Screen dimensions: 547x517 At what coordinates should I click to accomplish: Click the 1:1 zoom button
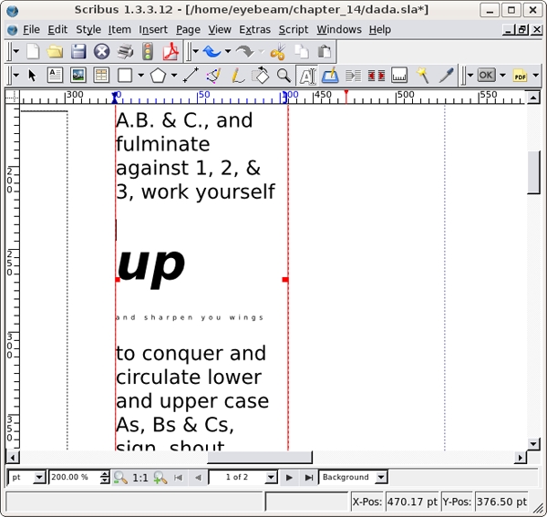pyautogui.click(x=140, y=477)
